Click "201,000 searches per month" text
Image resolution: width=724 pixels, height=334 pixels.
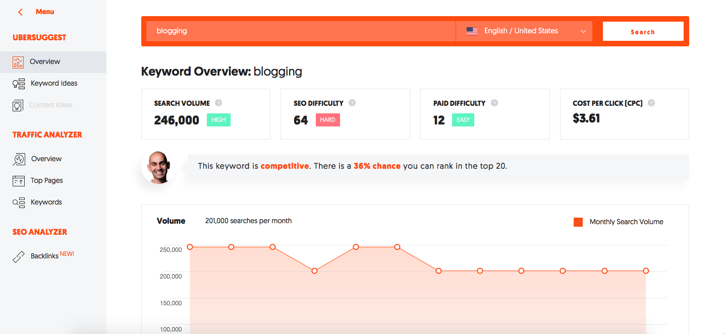(248, 221)
